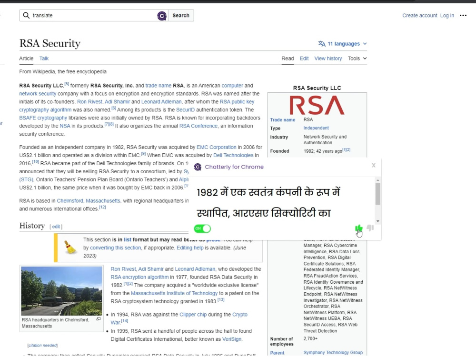Click the Chatterly logo in popup header
The width and height of the screenshot is (476, 357).
tap(198, 167)
